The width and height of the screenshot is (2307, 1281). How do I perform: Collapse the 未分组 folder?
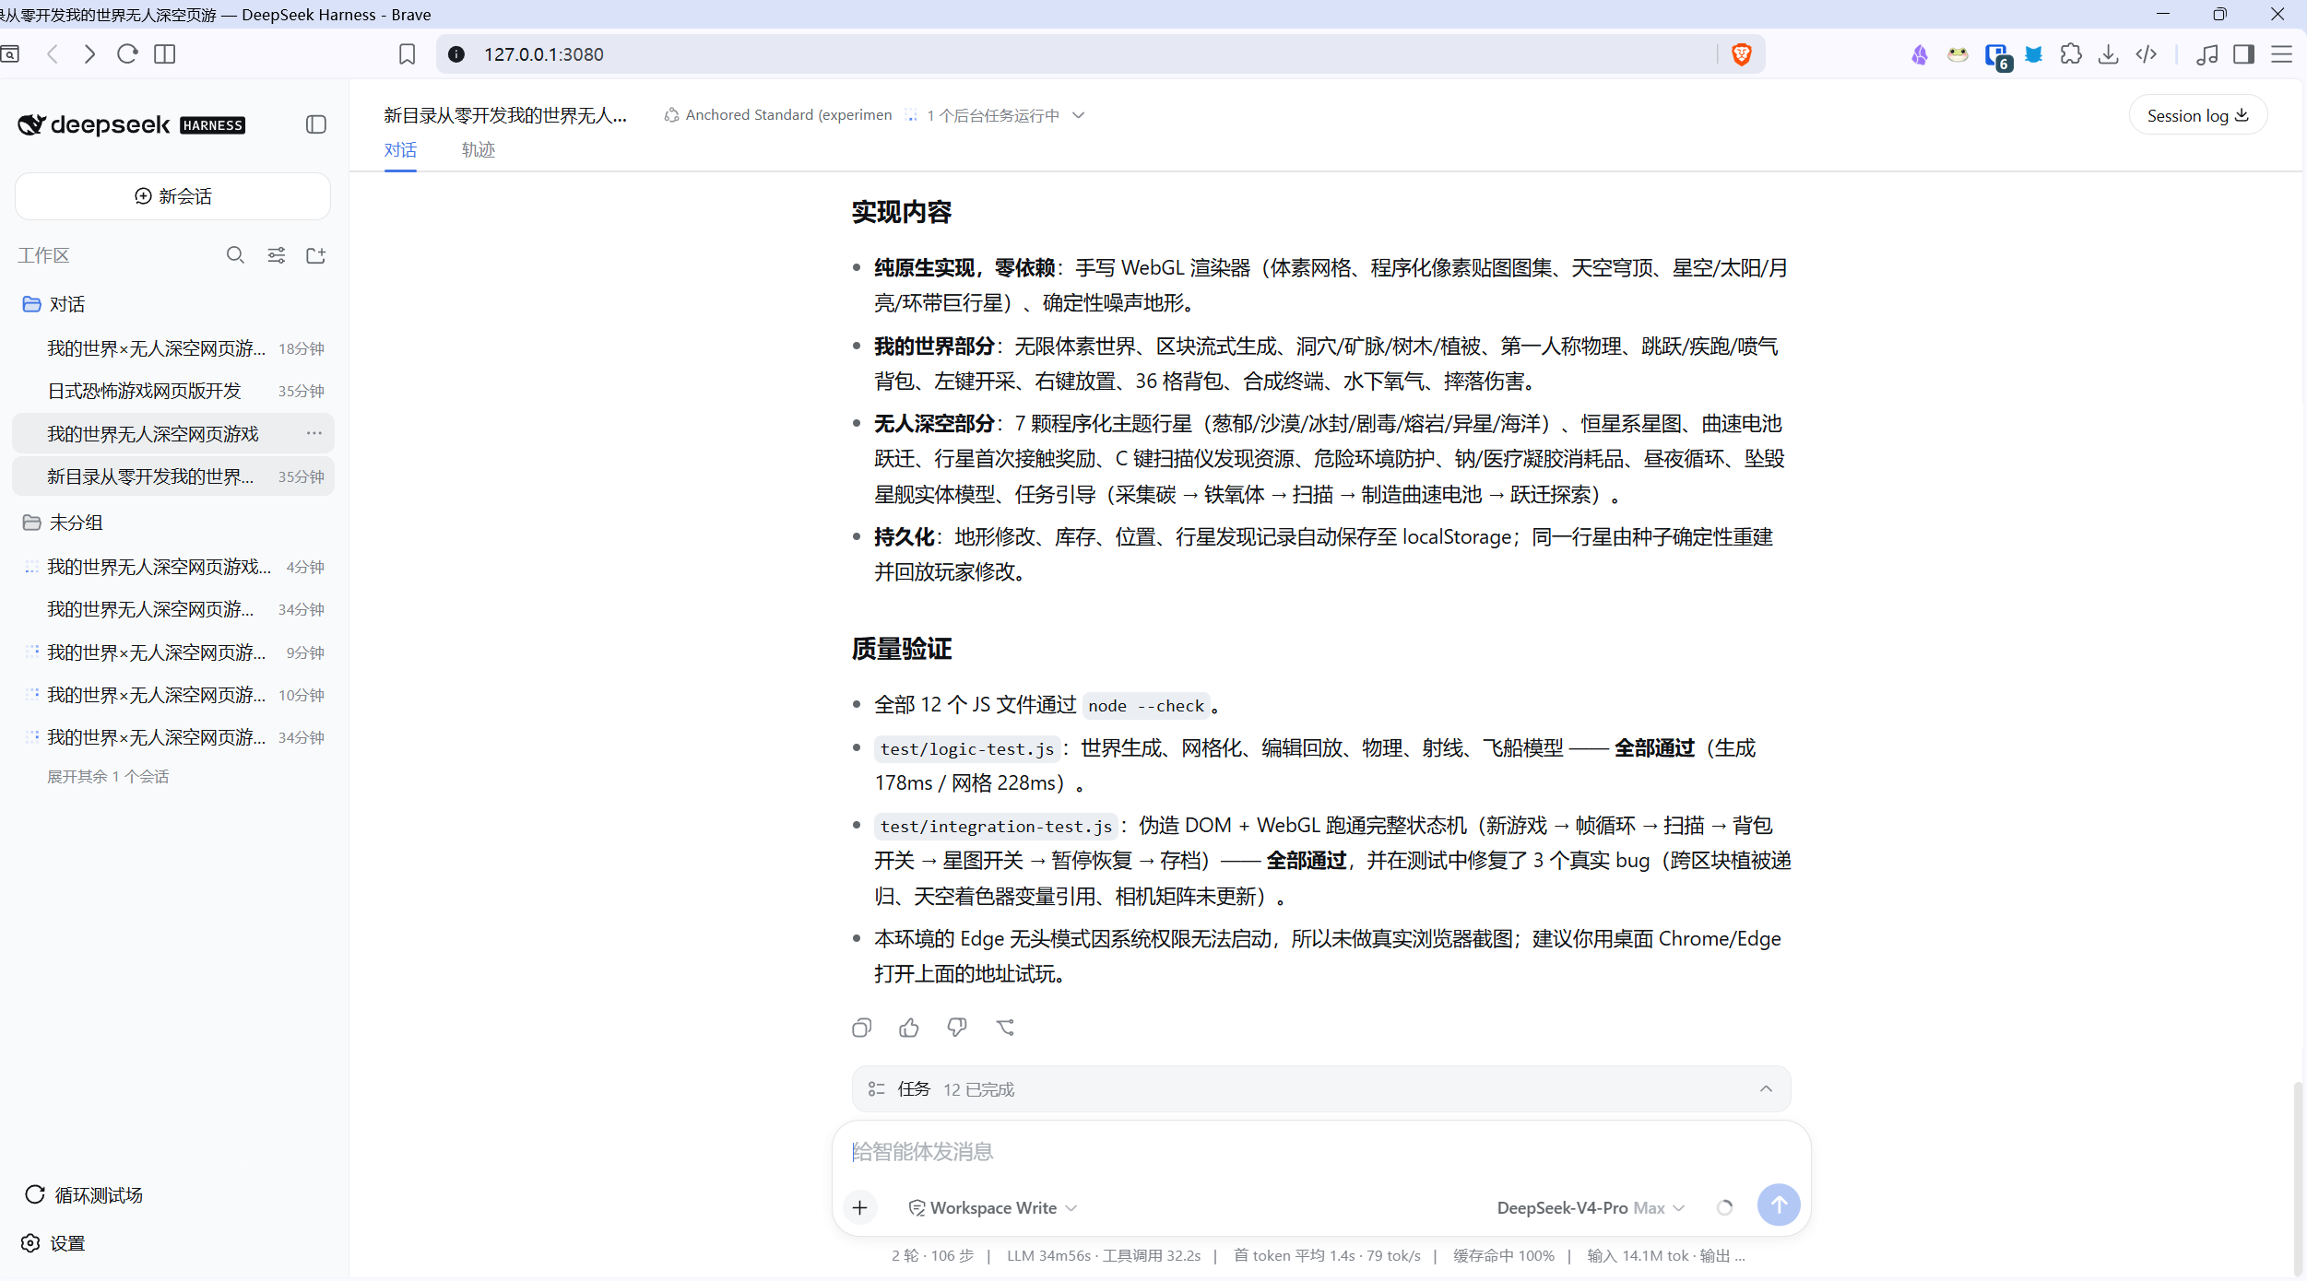pos(63,523)
